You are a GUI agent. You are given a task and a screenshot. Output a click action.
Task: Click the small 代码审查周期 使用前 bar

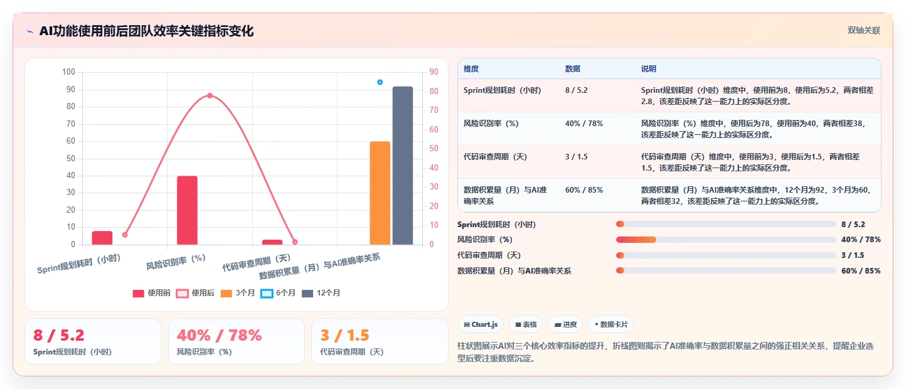pos(272,242)
